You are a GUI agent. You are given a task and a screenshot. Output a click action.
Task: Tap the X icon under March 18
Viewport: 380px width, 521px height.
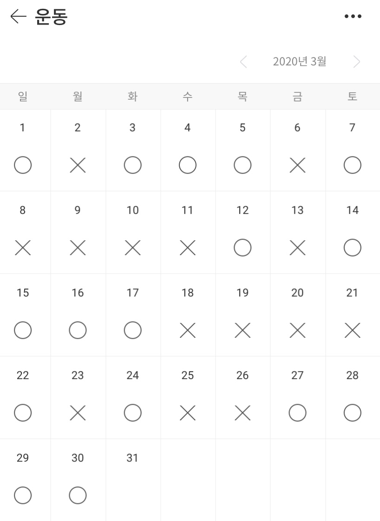coord(188,331)
